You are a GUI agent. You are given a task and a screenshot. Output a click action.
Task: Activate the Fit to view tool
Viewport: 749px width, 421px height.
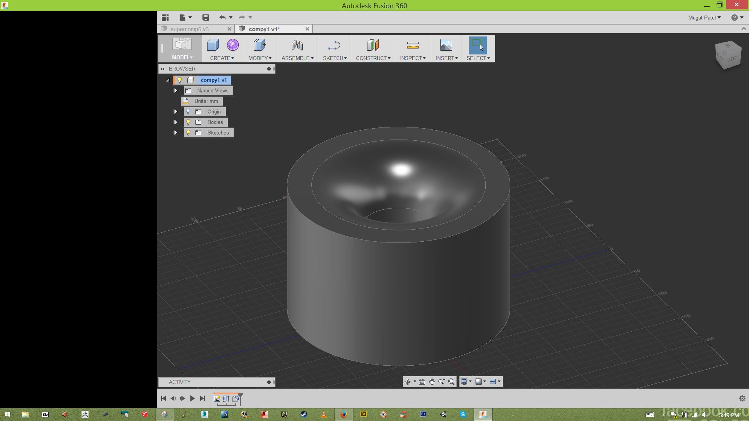coord(452,382)
